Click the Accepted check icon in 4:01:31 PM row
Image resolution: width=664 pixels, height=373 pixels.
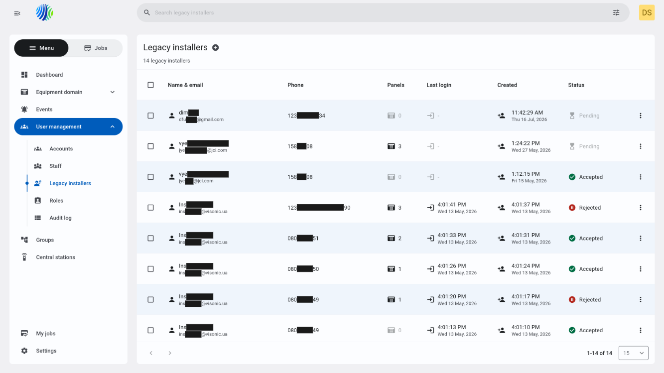[x=572, y=239]
